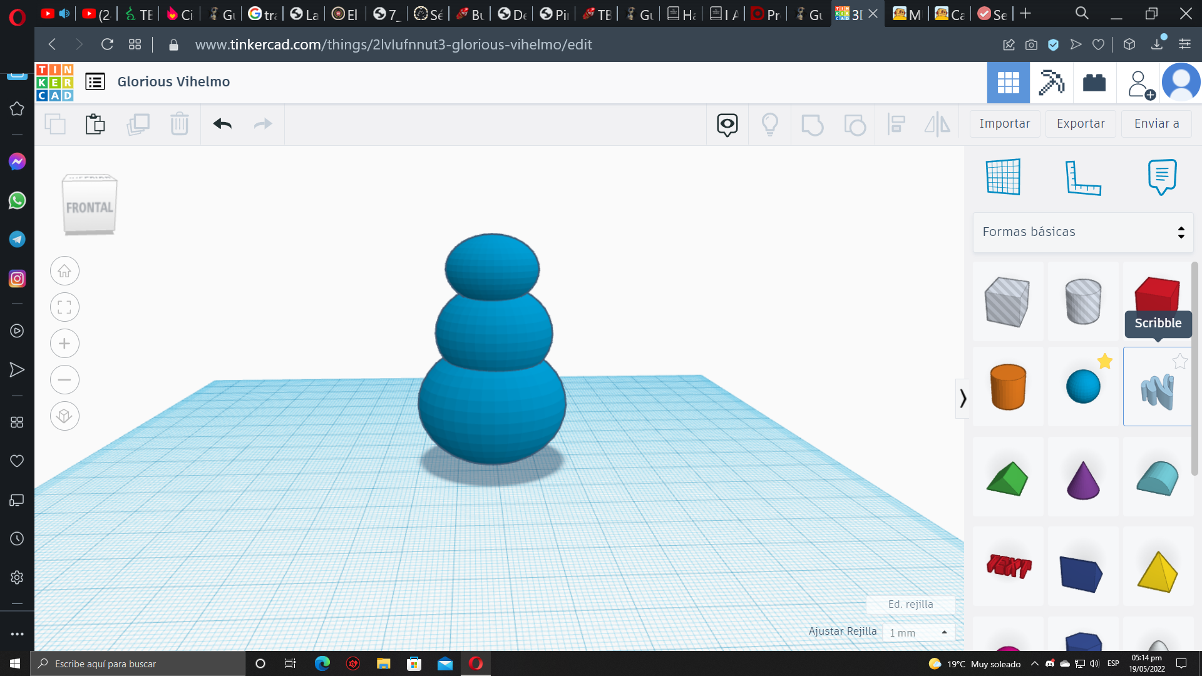The width and height of the screenshot is (1202, 676).
Task: Open the user profile avatar
Action: (1181, 82)
